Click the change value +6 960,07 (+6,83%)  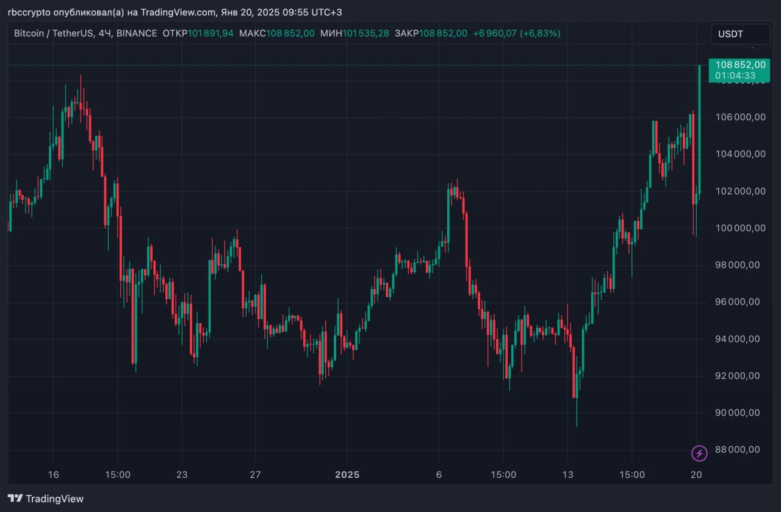(516, 34)
